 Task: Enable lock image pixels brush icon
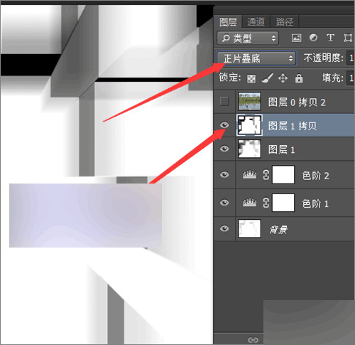[268, 78]
